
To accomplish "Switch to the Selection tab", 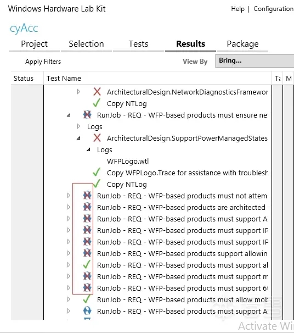I will click(86, 44).
